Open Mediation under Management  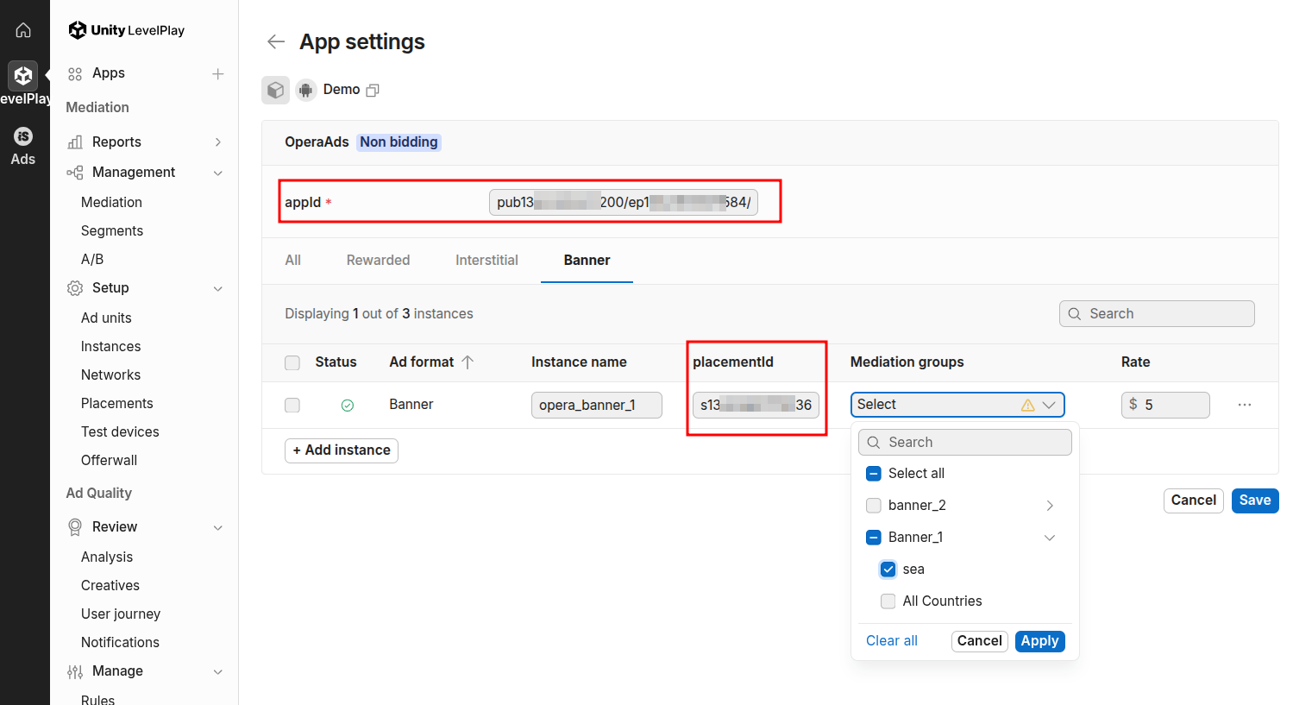pos(111,202)
